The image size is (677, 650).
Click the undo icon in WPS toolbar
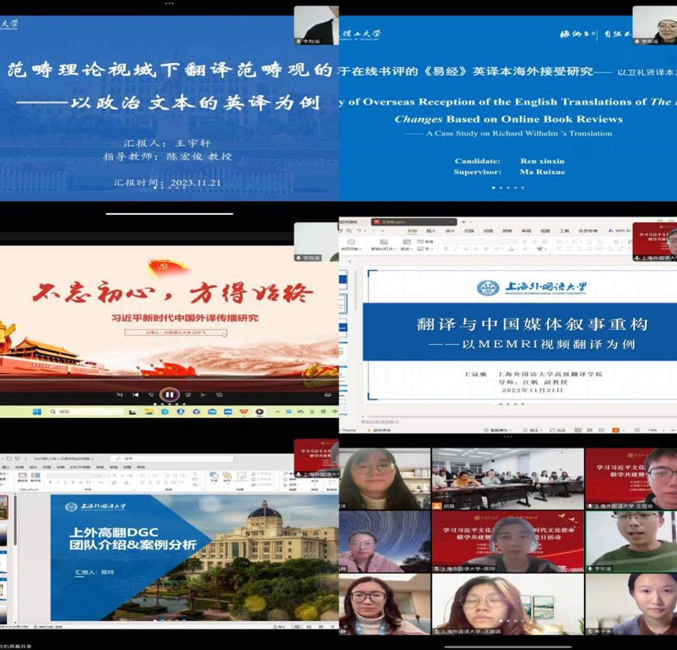[359, 231]
